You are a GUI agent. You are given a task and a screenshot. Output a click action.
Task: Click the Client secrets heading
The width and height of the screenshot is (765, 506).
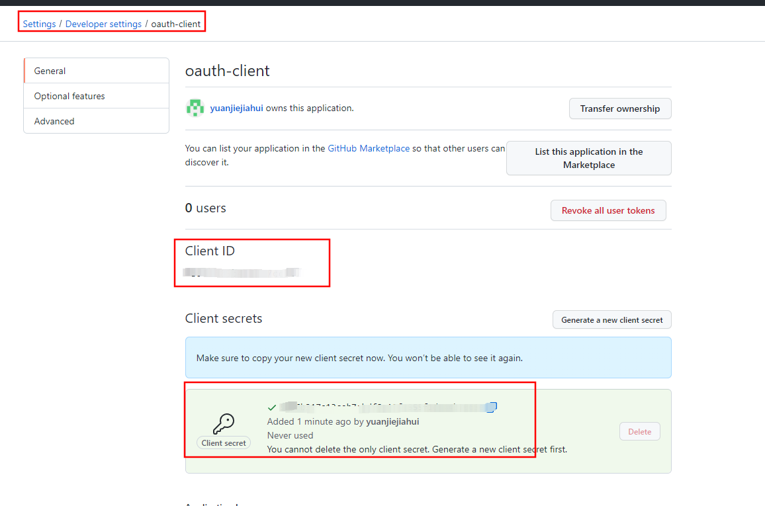[x=224, y=318]
